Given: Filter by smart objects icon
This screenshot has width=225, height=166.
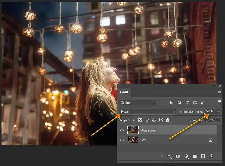Looking at the screenshot, I should point(202,103).
